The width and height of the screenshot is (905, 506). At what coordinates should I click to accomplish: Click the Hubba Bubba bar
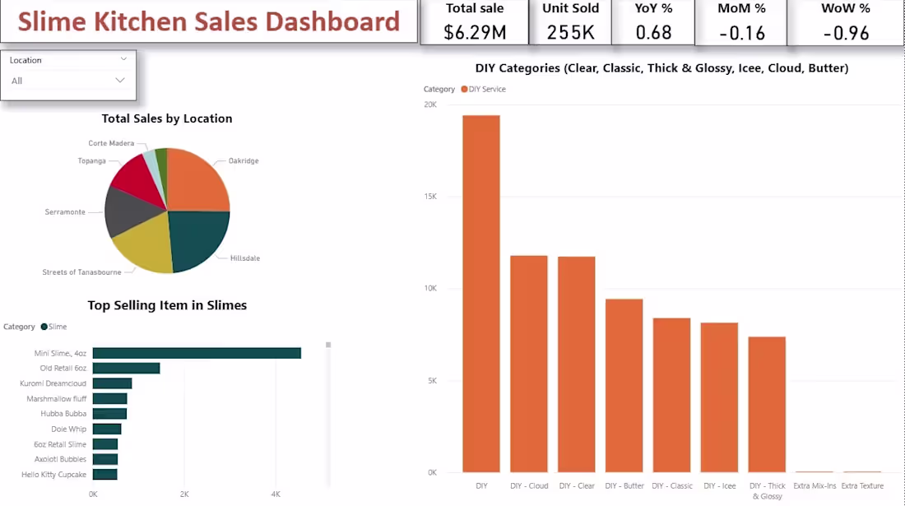point(109,414)
